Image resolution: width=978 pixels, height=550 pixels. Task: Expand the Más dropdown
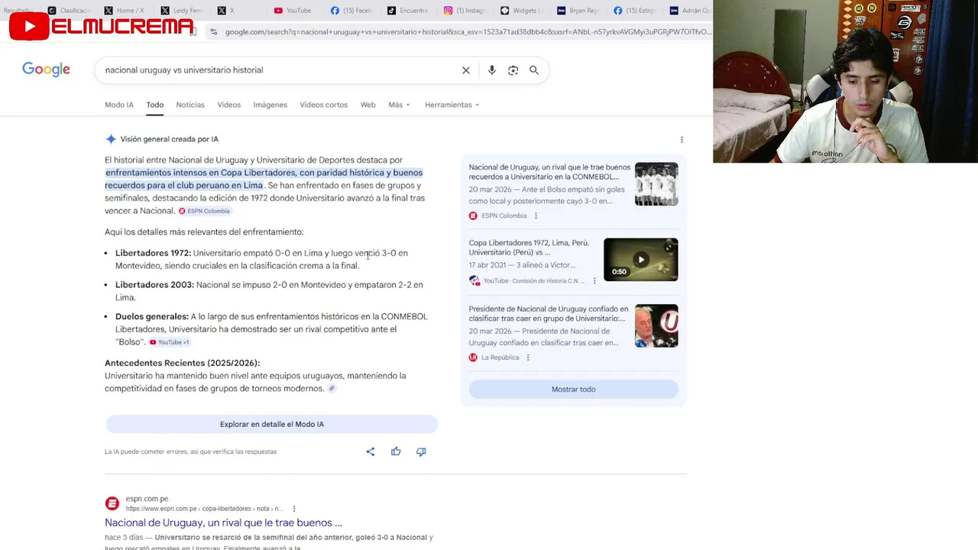click(399, 105)
